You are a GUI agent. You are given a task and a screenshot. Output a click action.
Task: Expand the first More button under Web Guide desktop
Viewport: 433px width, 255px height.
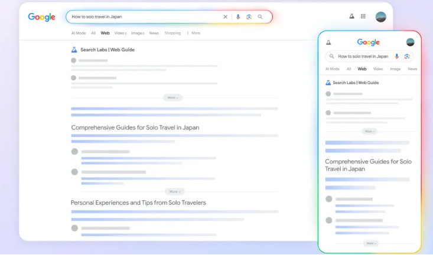tap(172, 98)
